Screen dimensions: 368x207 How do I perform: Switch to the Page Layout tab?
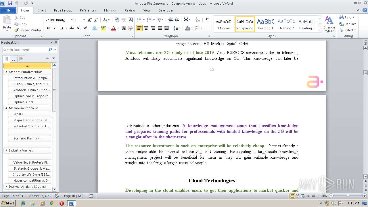[63, 10]
